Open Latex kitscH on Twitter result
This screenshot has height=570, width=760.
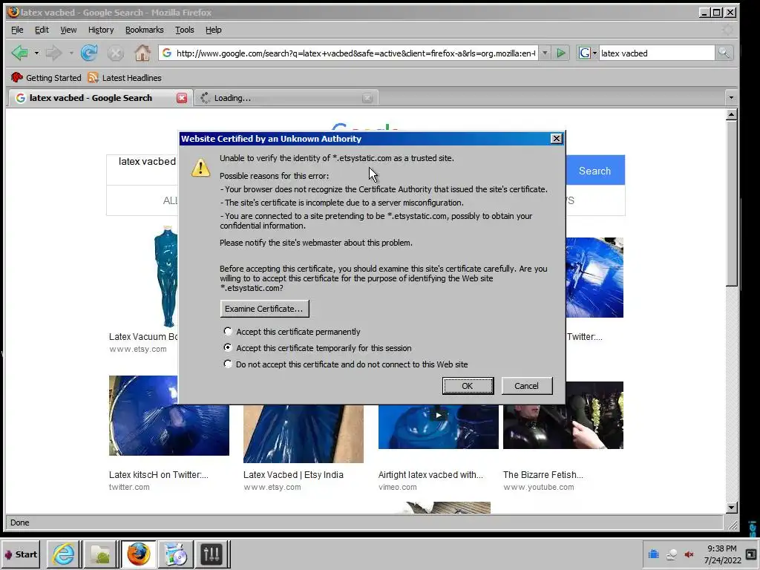tap(159, 474)
